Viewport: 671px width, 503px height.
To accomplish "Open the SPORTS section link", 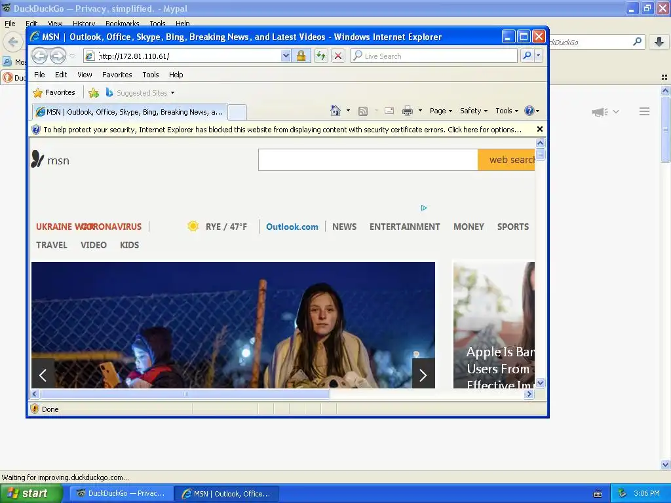I will [513, 227].
